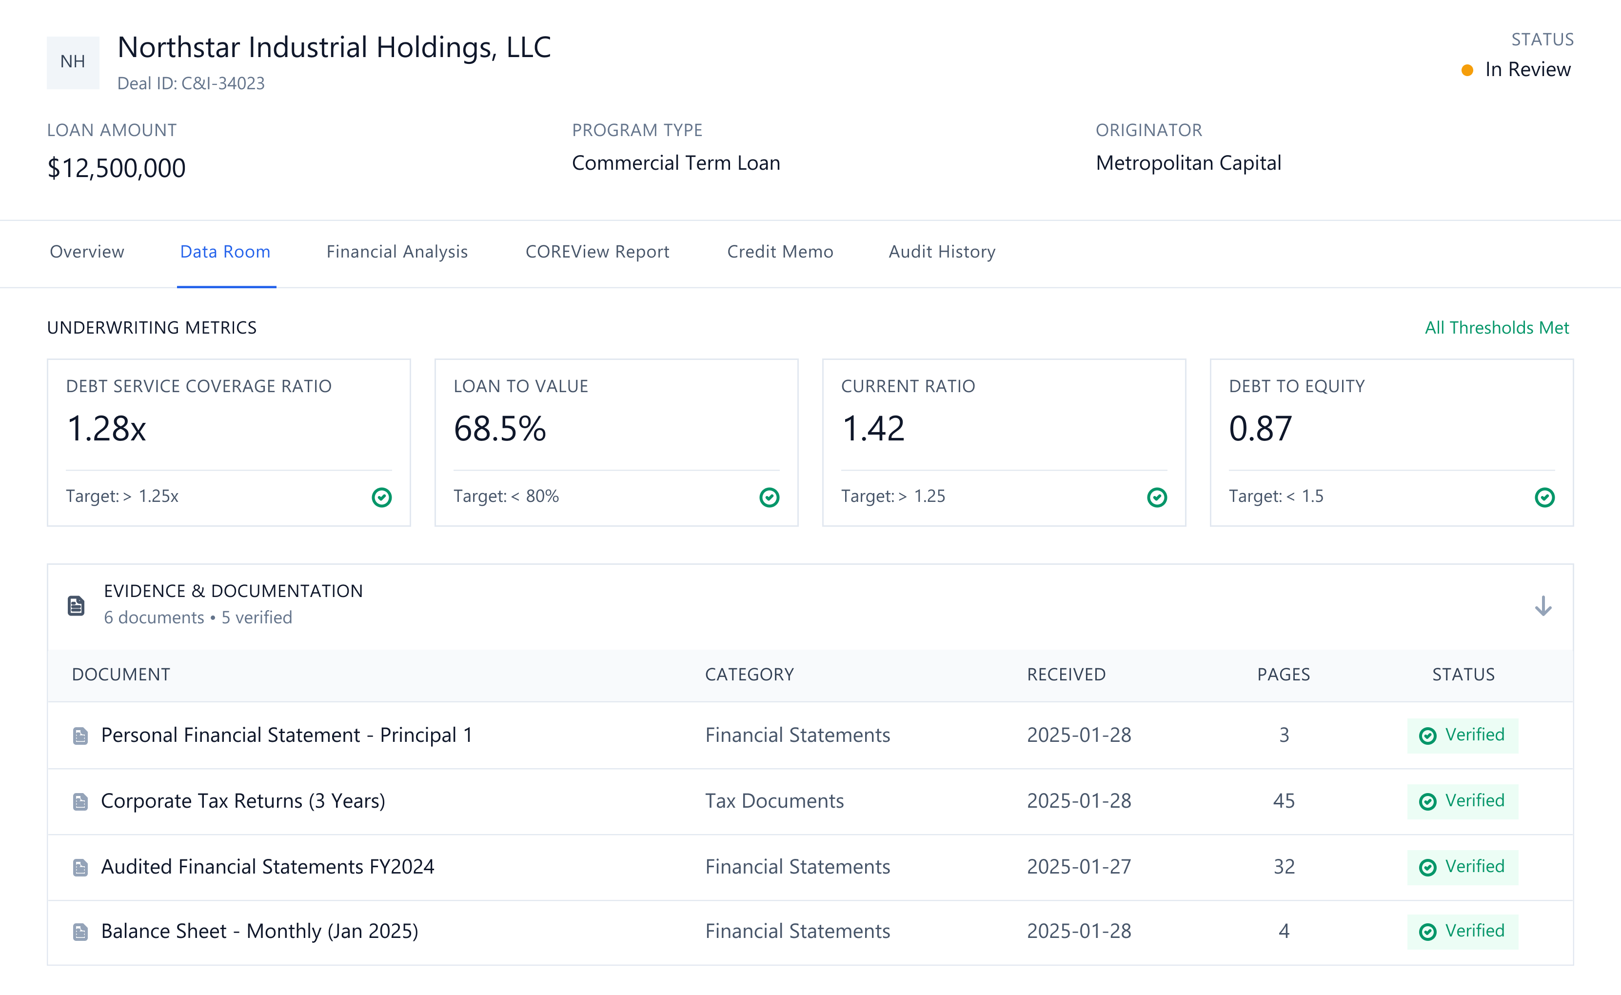Sort by the Received column header

coord(1066,675)
